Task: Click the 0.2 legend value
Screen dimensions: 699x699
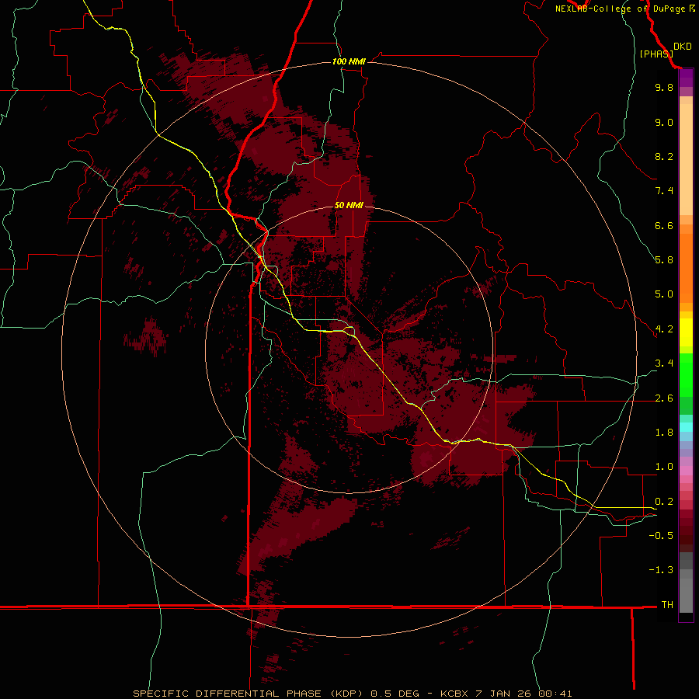Action: pos(664,502)
